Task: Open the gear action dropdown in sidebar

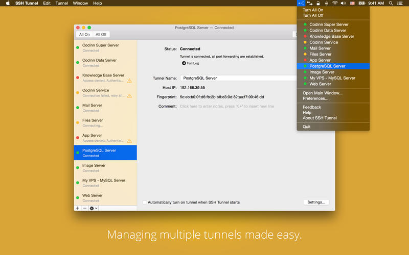Action: (x=93, y=208)
